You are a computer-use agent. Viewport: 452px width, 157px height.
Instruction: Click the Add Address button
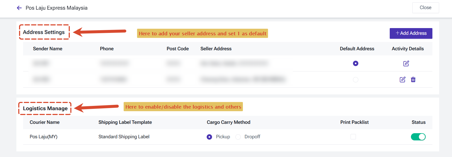coord(411,33)
